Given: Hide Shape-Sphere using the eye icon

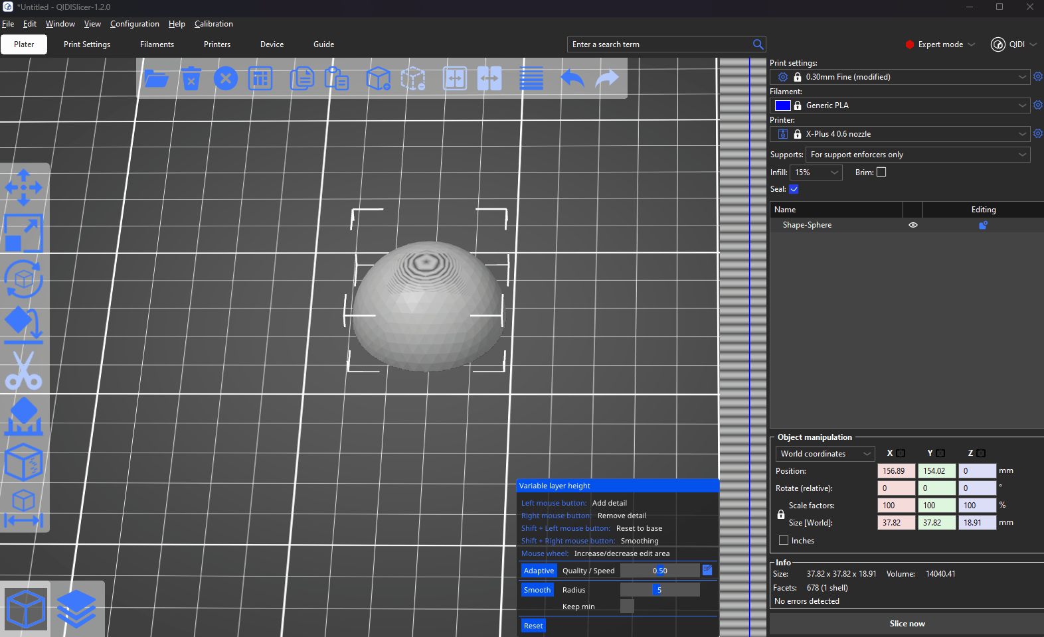Looking at the screenshot, I should pyautogui.click(x=913, y=225).
